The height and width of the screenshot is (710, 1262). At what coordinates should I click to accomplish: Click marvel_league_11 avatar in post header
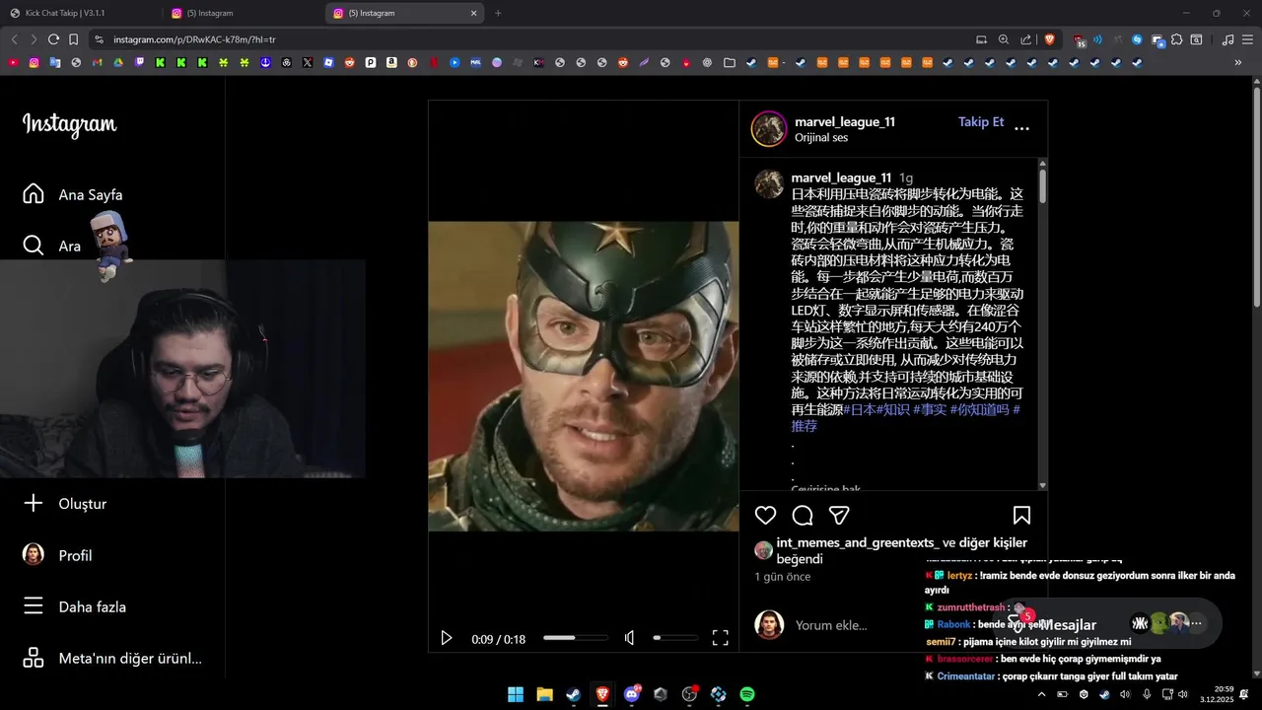click(x=769, y=129)
